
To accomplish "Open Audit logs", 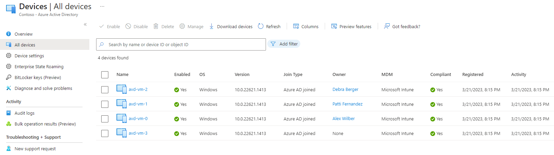I will pos(24,113).
